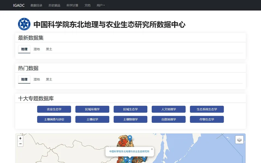
Task: Open the 土壤化学 database
Action: pos(92,120)
